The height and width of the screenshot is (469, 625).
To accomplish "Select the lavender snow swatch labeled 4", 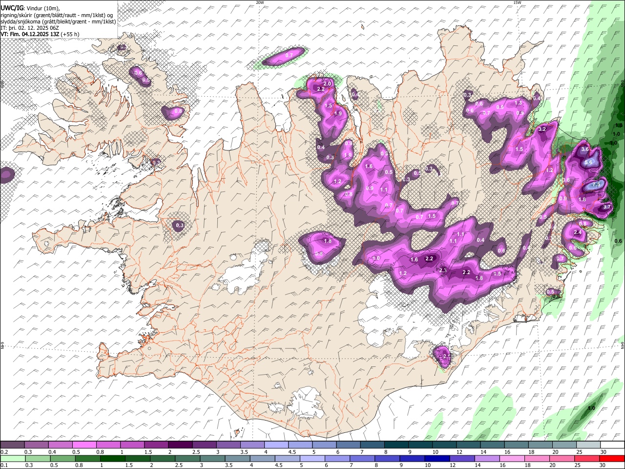I will [275, 445].
